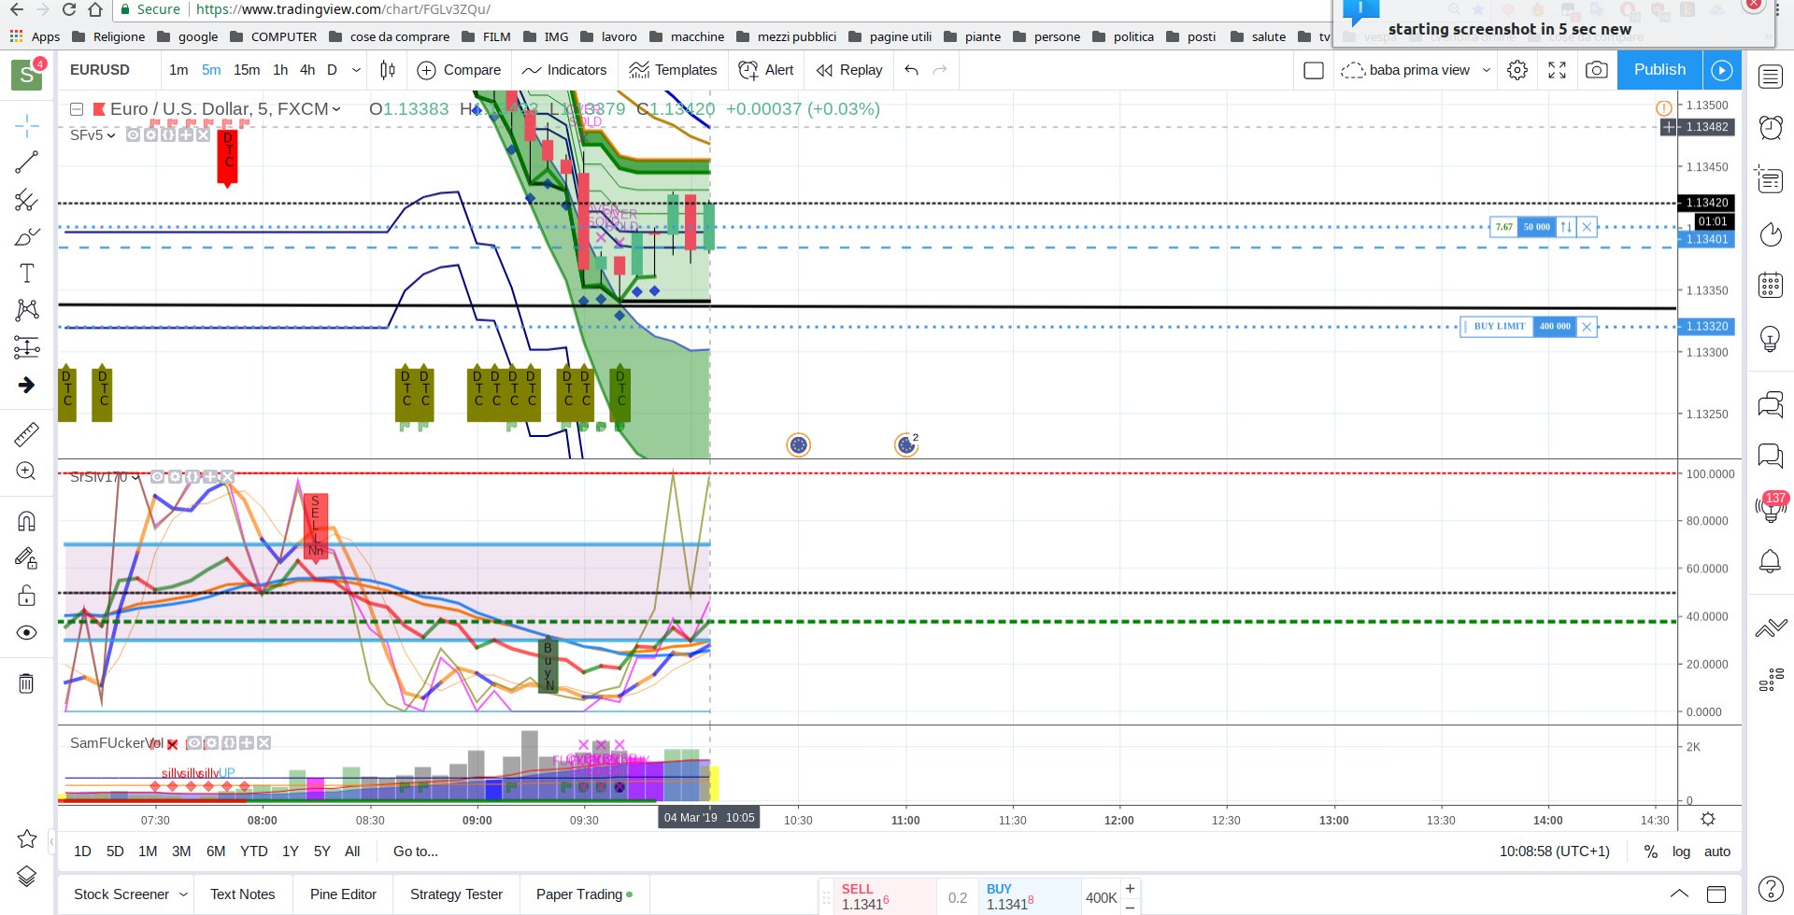Click the remove drawings trash icon

[26, 683]
